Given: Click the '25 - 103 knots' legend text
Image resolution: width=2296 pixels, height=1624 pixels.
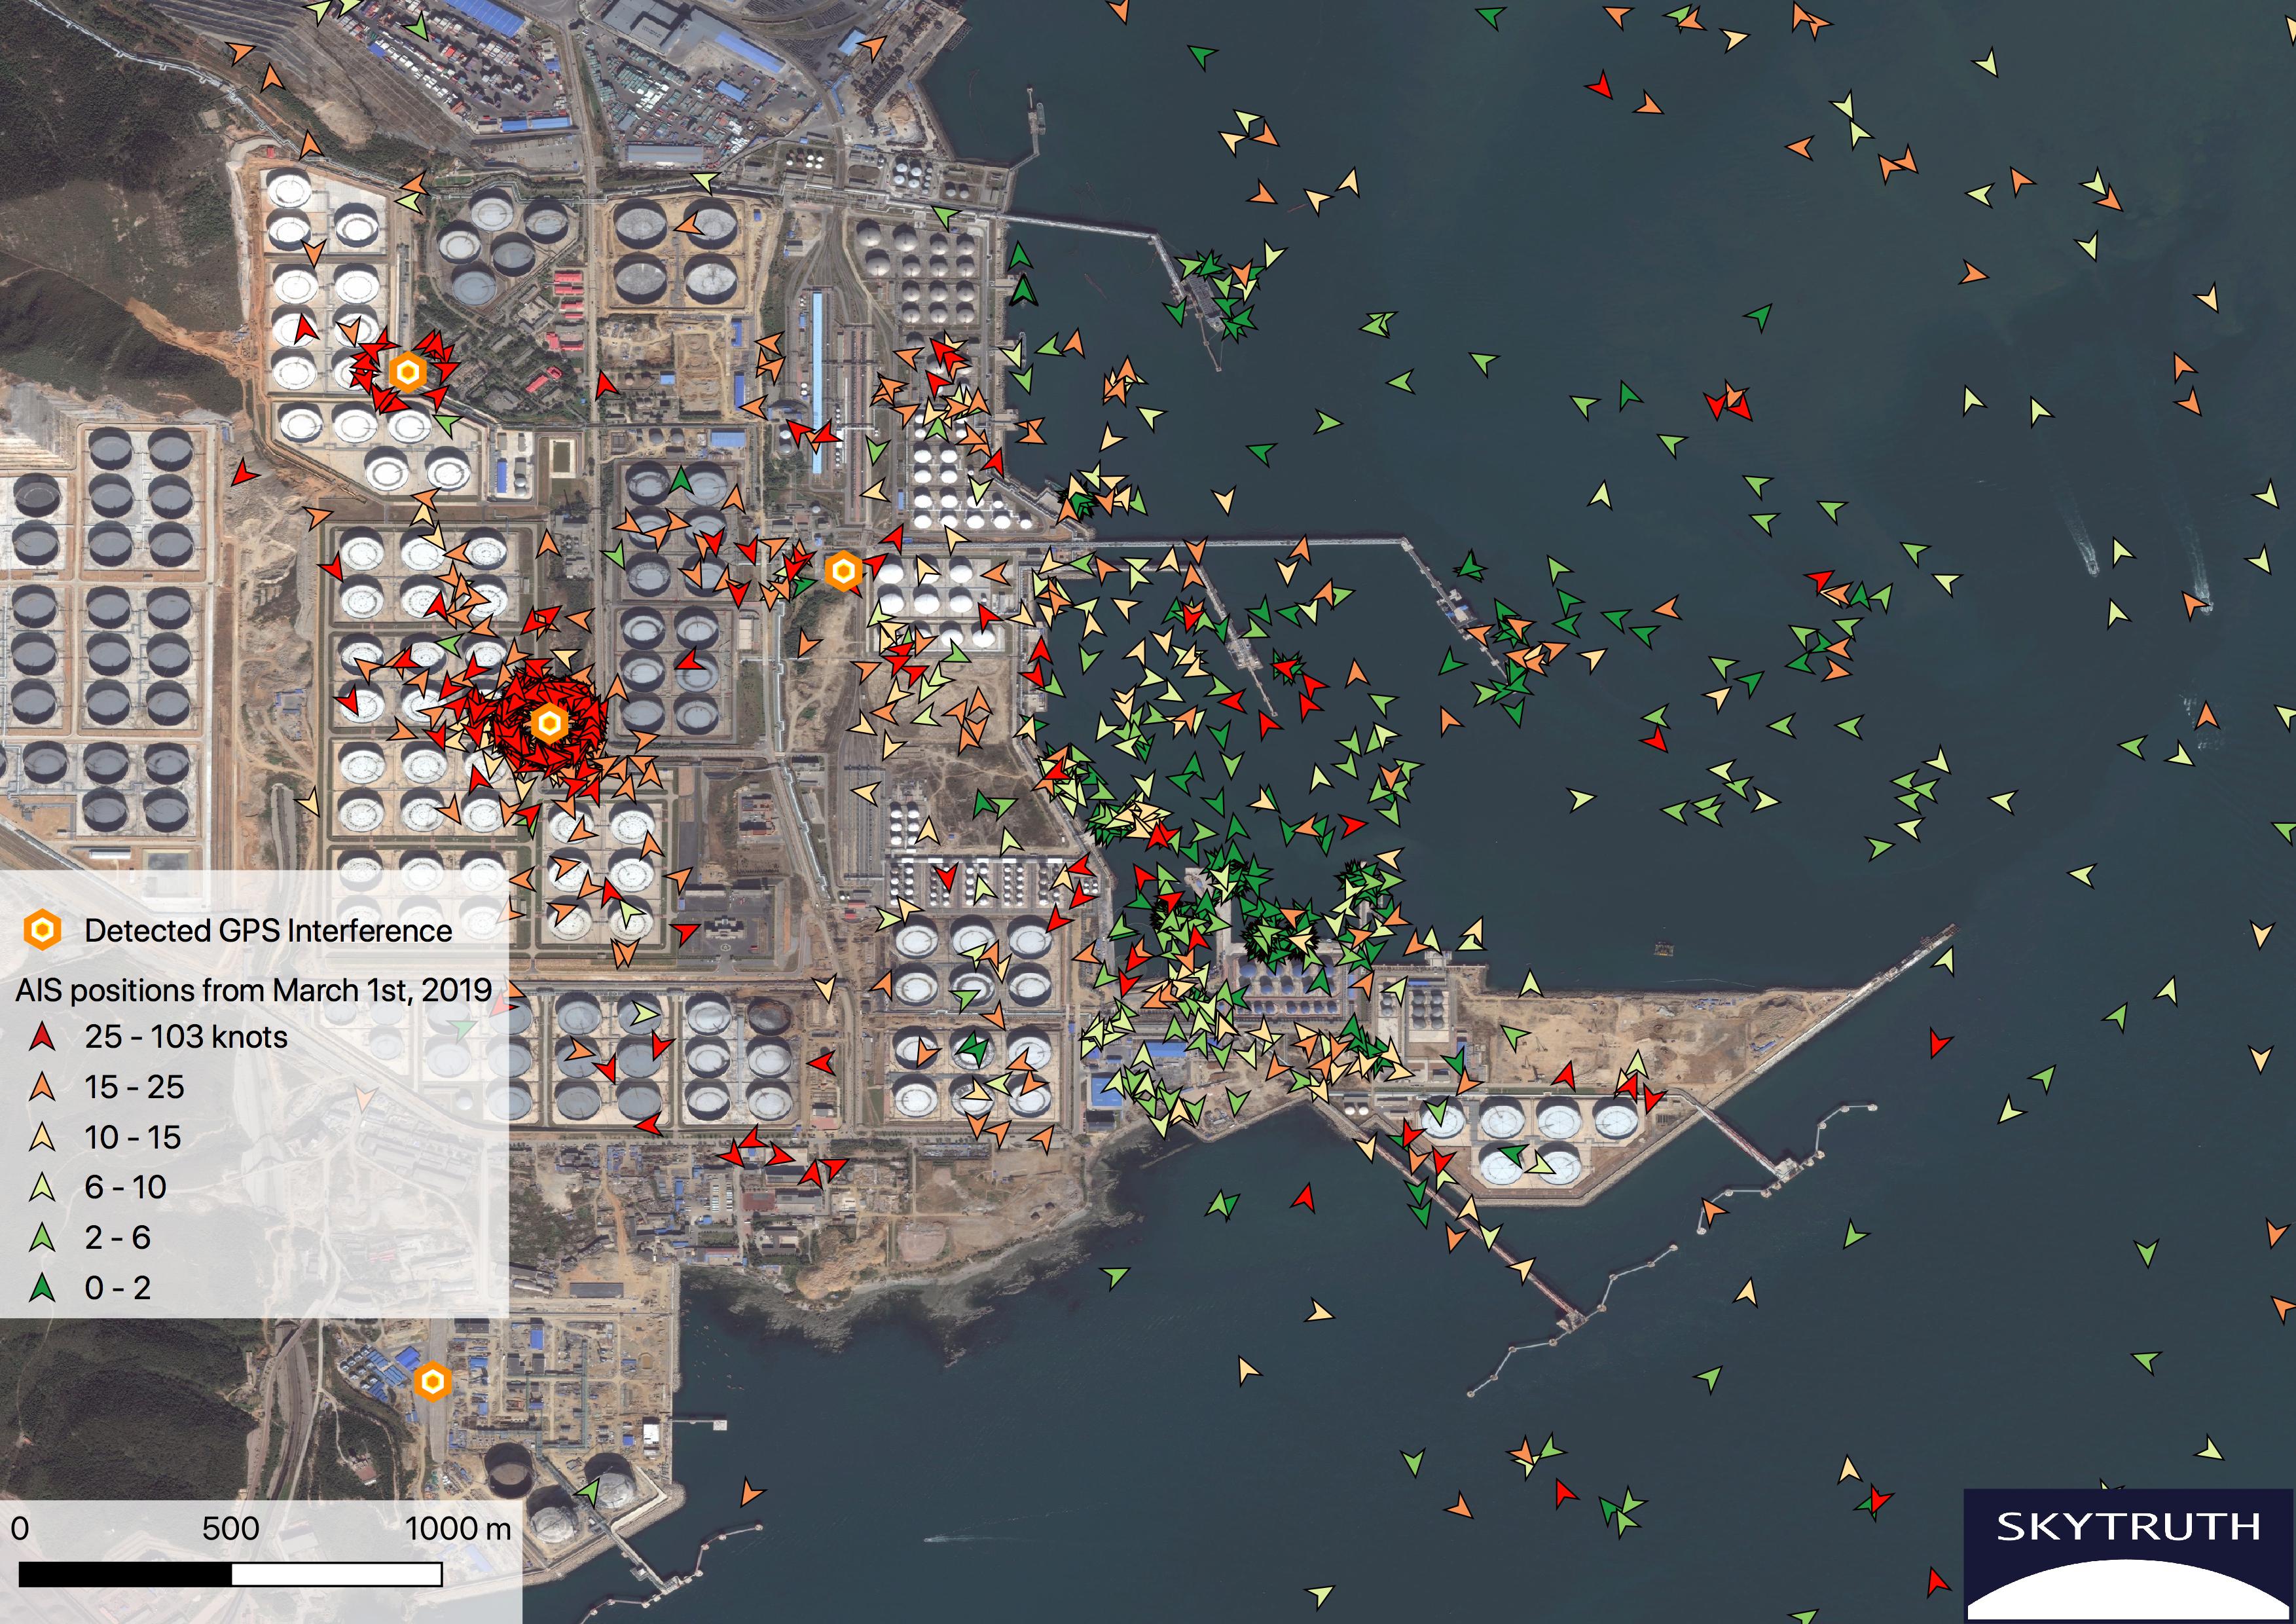Looking at the screenshot, I should 186,1037.
